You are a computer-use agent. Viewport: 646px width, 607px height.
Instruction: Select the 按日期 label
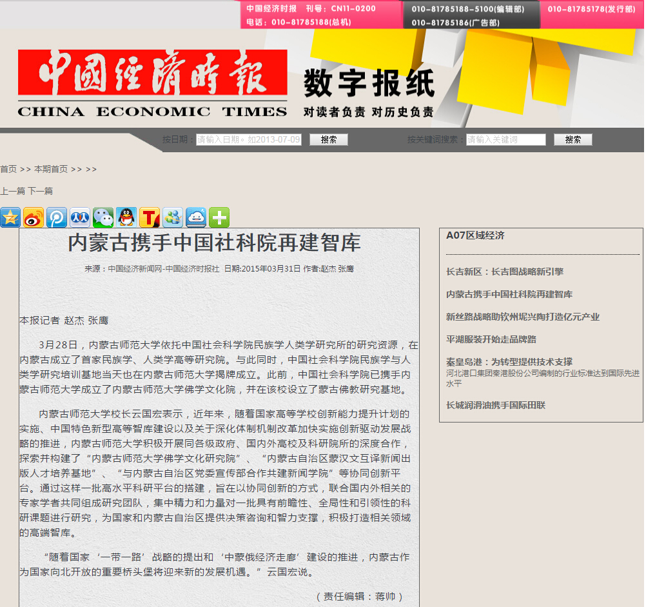coord(178,140)
